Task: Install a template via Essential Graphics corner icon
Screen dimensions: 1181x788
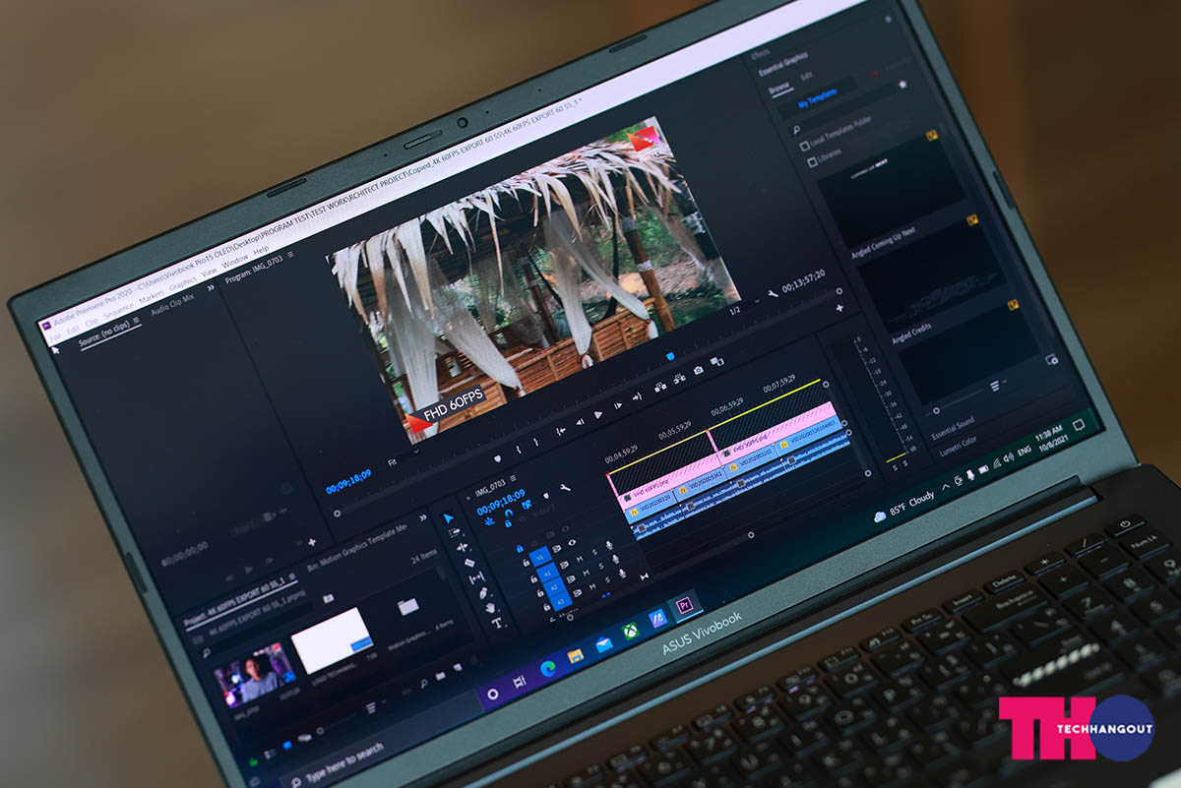Action: tap(1052, 360)
